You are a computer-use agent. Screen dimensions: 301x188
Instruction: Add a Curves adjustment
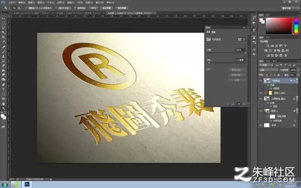pyautogui.click(x=276, y=46)
